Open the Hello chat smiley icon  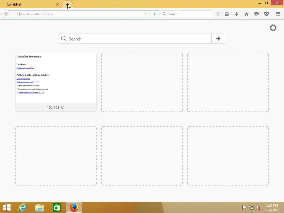257,14
